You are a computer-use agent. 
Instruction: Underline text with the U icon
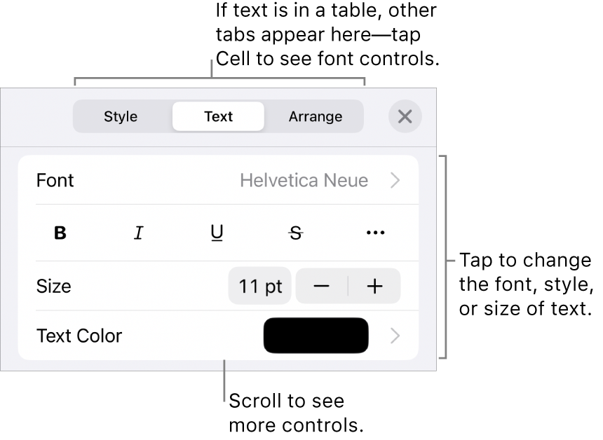point(217,233)
